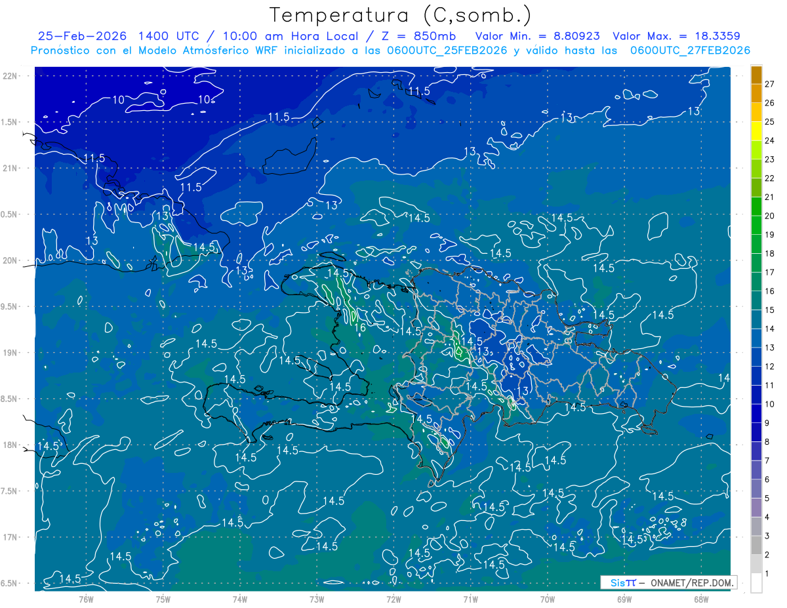The image size is (787, 608).
Task: Click the colorbar value label 1
Action: click(x=767, y=573)
